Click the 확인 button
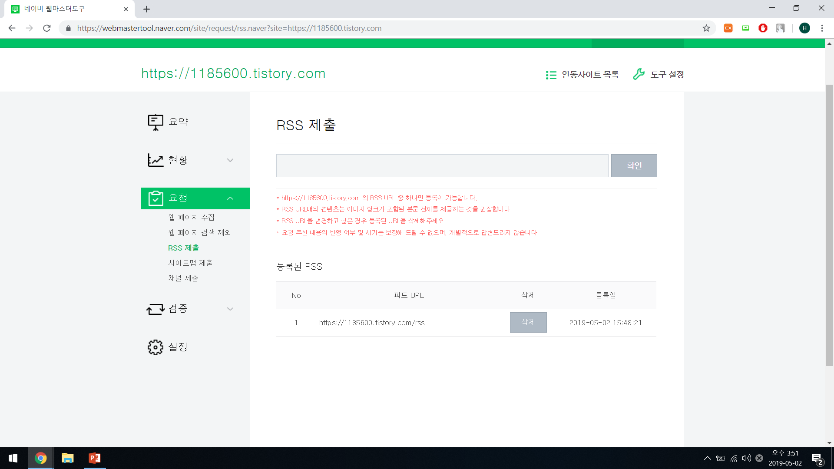 click(x=634, y=165)
